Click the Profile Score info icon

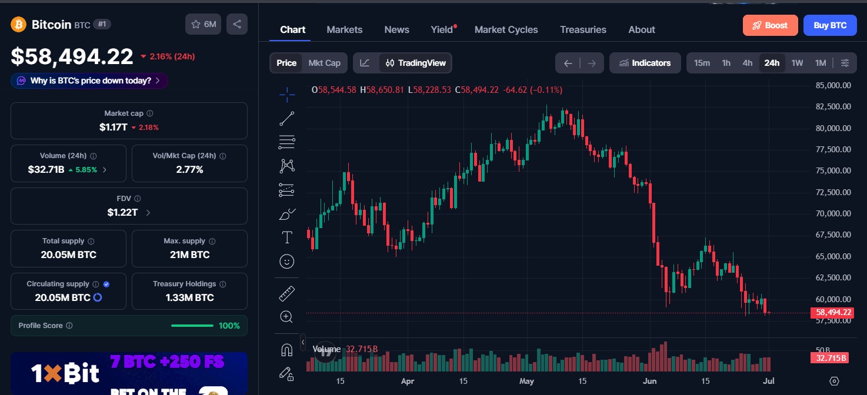point(69,326)
